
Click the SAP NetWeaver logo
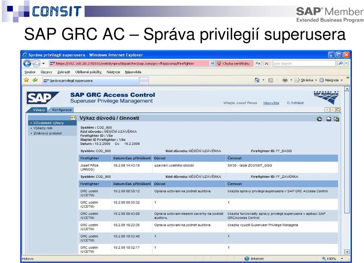pos(326,97)
